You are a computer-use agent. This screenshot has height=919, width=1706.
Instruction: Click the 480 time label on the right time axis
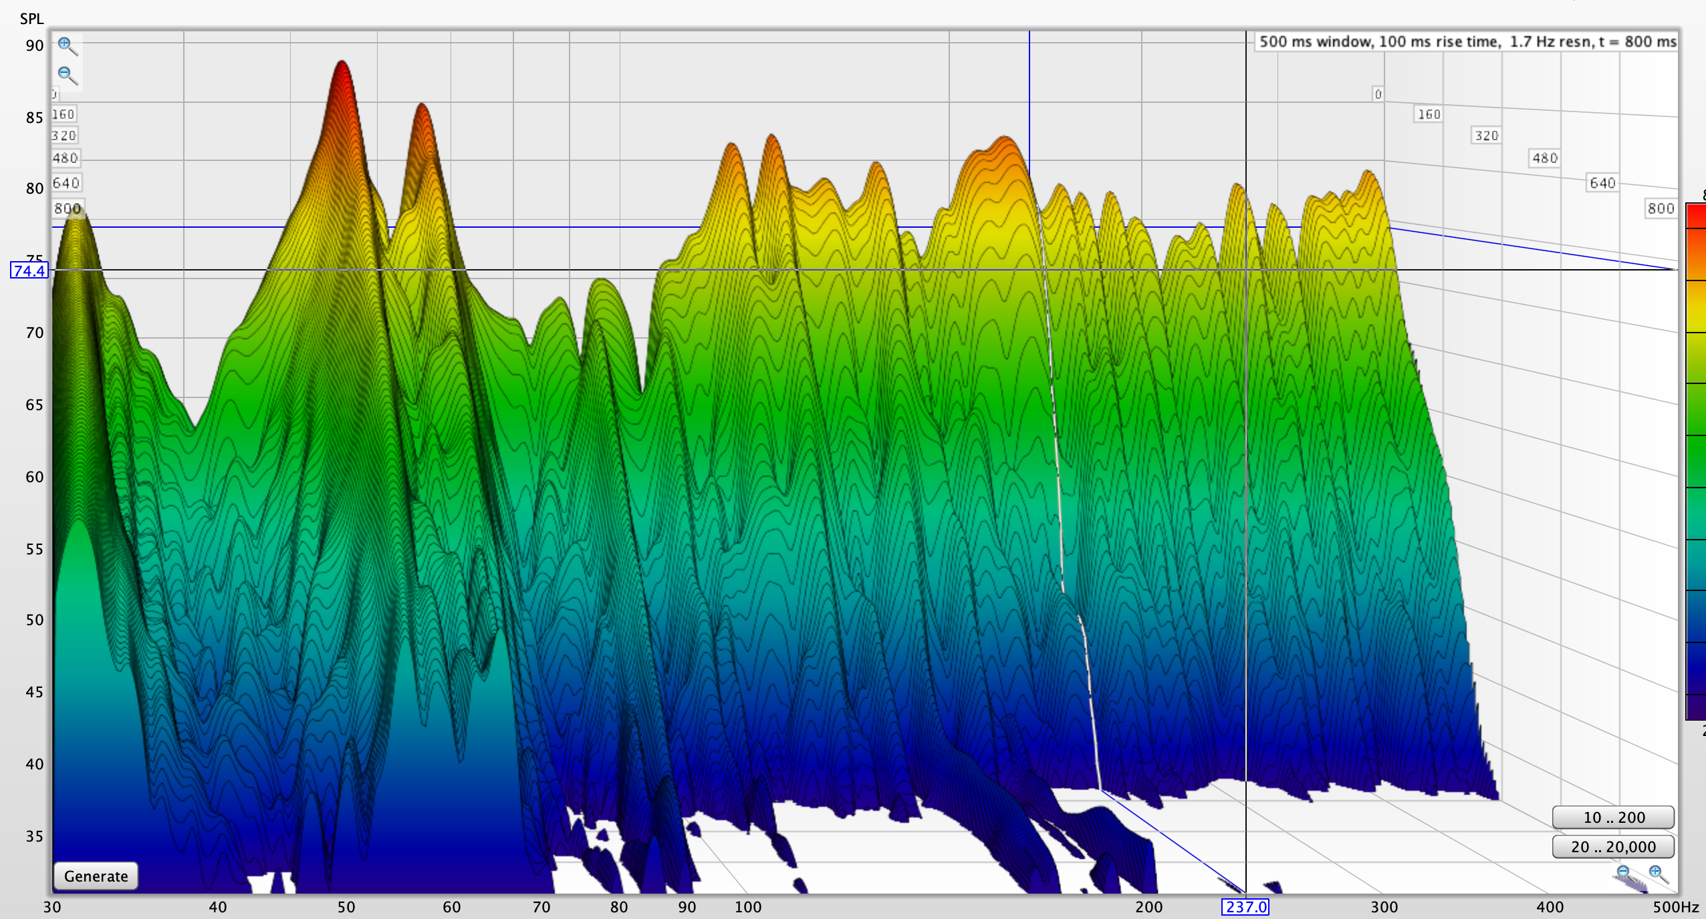click(x=1545, y=158)
